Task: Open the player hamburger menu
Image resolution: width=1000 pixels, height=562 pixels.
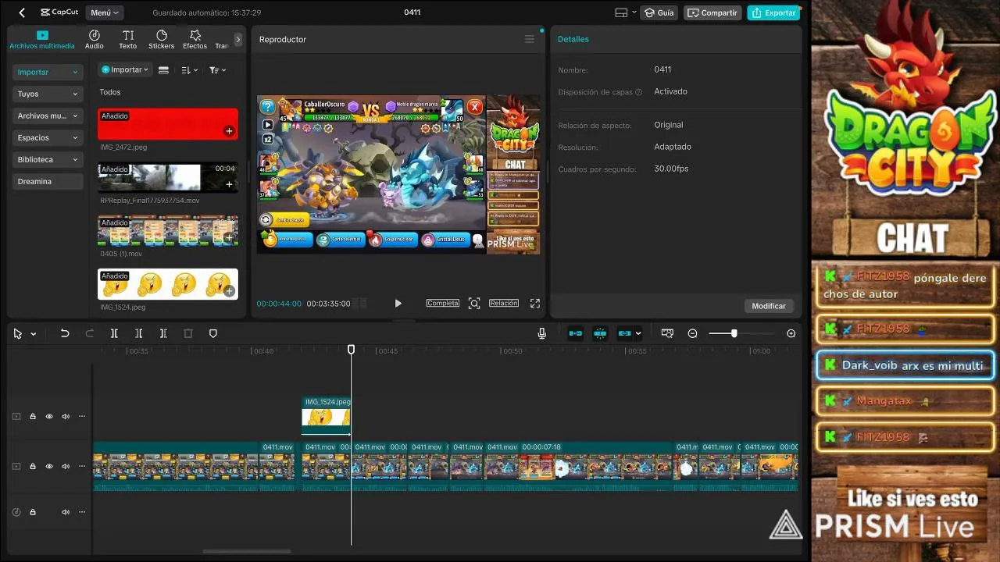Action: (x=530, y=39)
